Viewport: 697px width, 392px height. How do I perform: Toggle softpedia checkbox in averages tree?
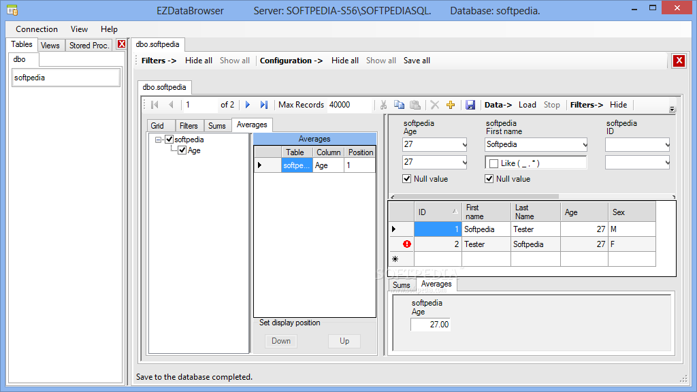[x=169, y=139]
